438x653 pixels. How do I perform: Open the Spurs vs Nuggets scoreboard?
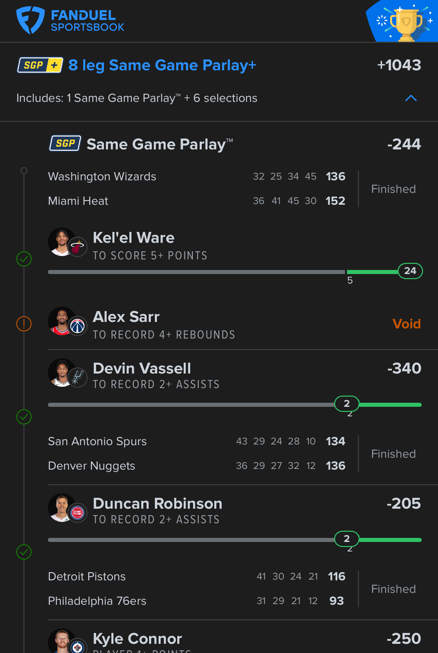196,454
